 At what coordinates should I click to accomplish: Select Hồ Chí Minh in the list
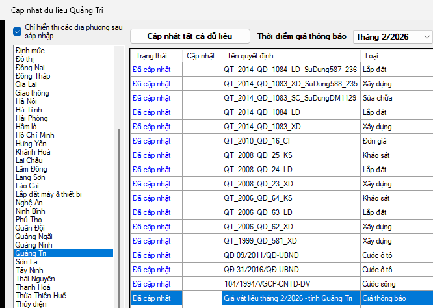click(x=35, y=135)
